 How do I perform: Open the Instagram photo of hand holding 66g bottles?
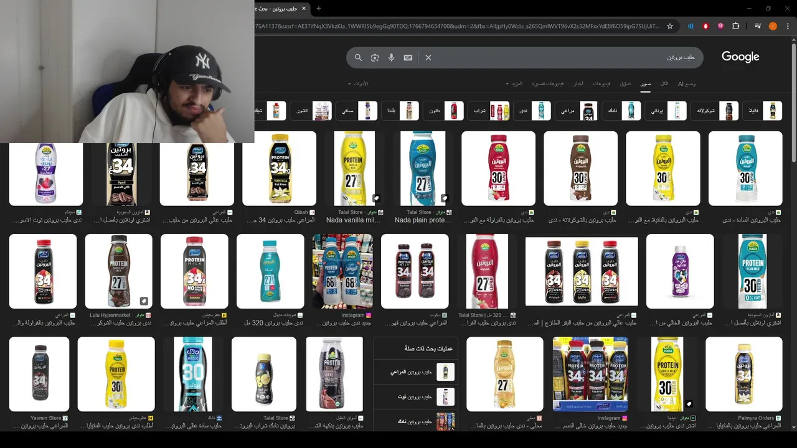pos(342,271)
